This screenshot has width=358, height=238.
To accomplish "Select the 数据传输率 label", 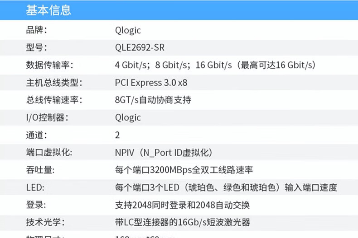I will (50, 65).
